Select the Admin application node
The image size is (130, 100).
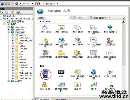coord(23,35)
